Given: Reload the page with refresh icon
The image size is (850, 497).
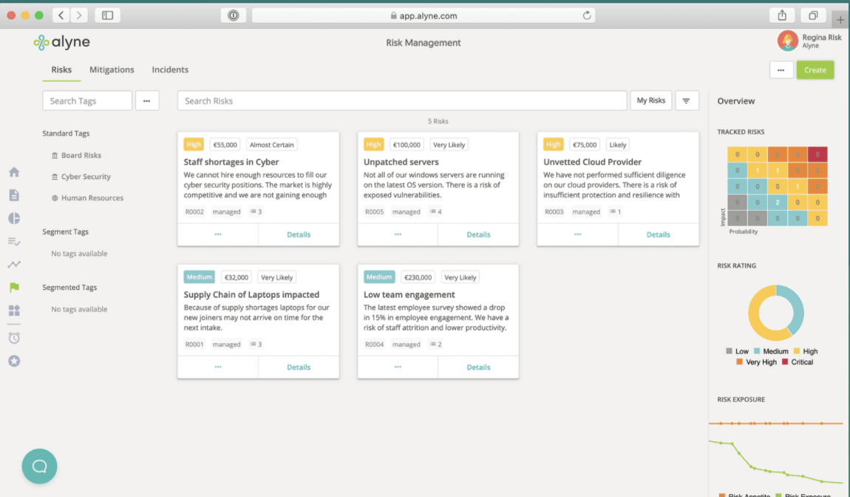Looking at the screenshot, I should pos(587,16).
